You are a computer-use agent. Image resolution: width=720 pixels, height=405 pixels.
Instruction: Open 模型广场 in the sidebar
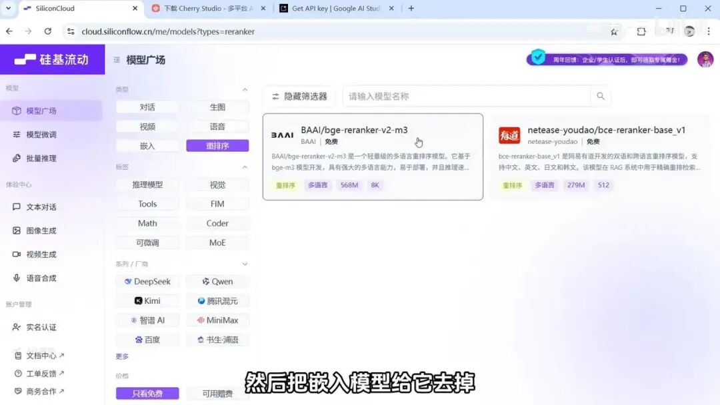51,111
